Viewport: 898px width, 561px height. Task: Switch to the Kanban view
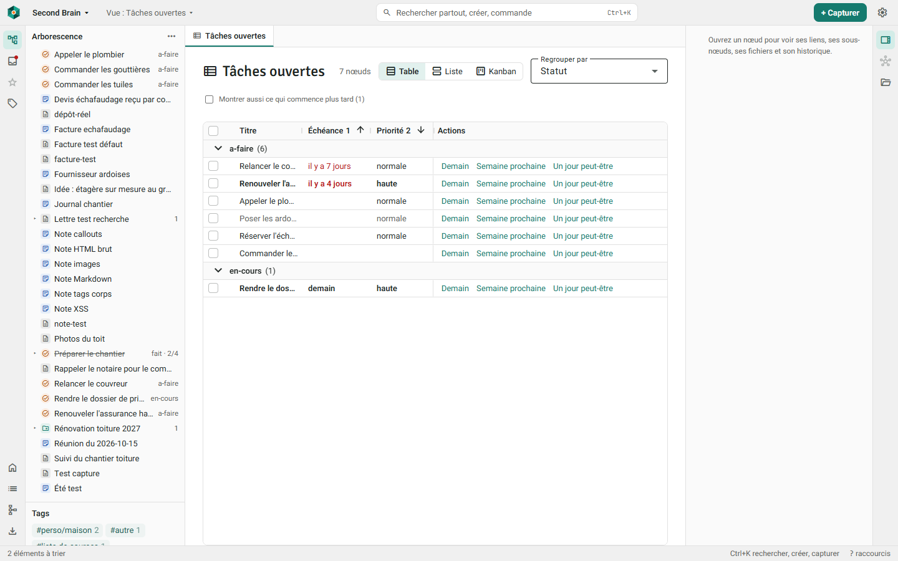click(496, 71)
